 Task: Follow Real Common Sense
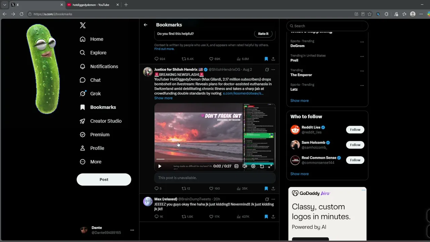pos(355,160)
